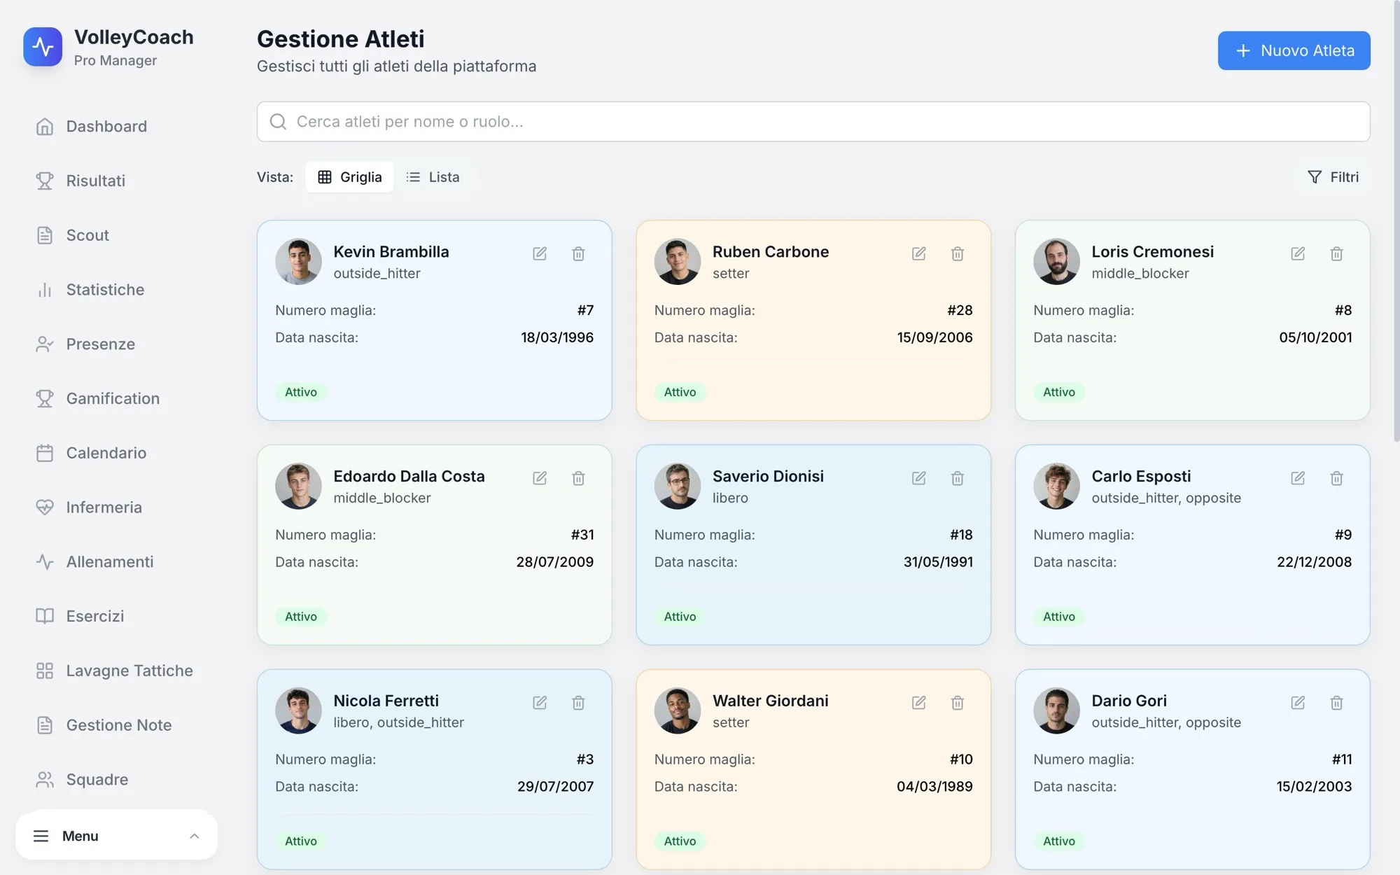Open edit for Loris Cremonesi
This screenshot has width=1400, height=875.
[x=1298, y=253]
